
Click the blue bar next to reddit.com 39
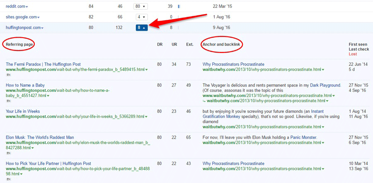[179, 7]
